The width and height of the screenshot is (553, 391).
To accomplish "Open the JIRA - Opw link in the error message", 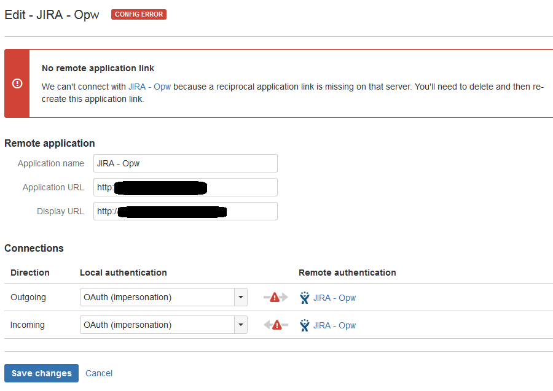I will coord(149,87).
